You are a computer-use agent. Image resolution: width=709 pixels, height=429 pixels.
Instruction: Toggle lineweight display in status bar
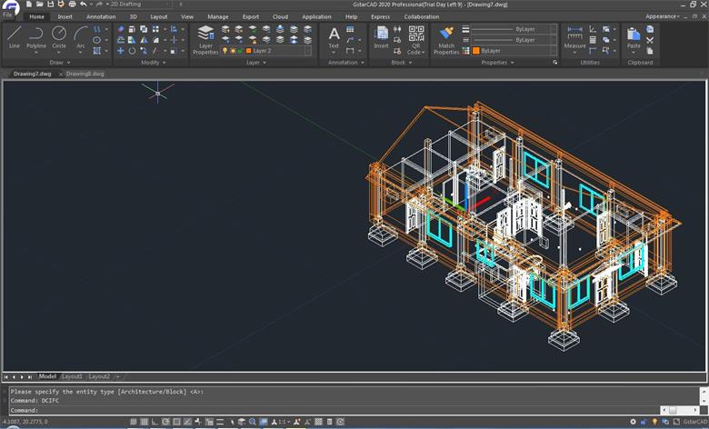[x=220, y=422]
